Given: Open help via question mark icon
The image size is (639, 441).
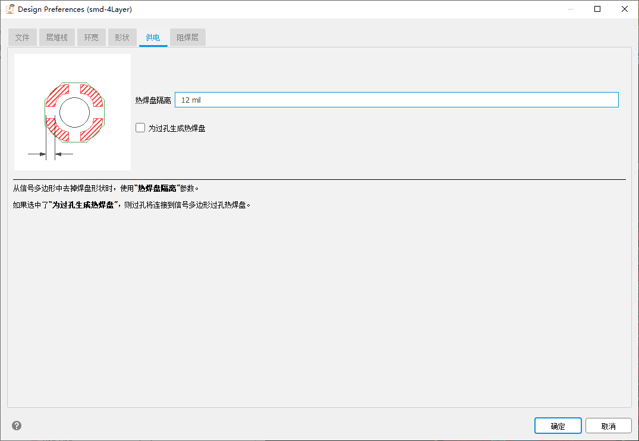Looking at the screenshot, I should tap(17, 426).
